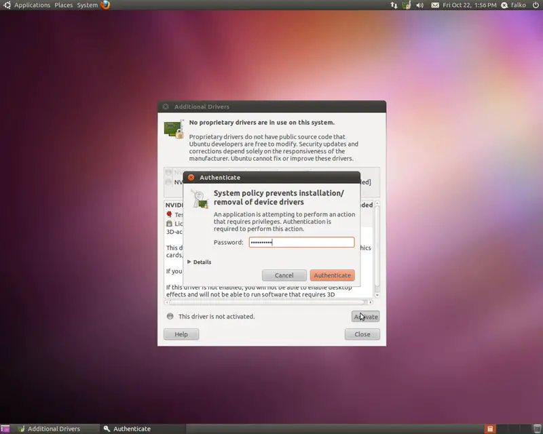543x434 pixels.
Task: Click the scroll left arrow under description
Action: (x=167, y=302)
